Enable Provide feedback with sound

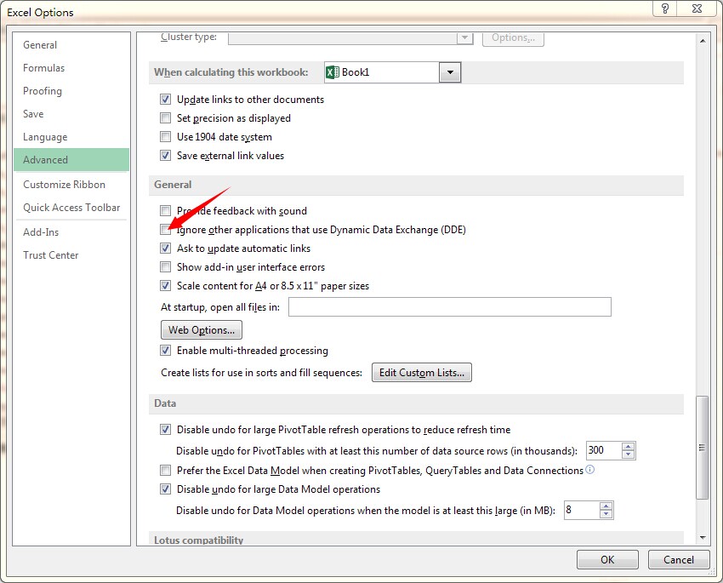(x=165, y=211)
